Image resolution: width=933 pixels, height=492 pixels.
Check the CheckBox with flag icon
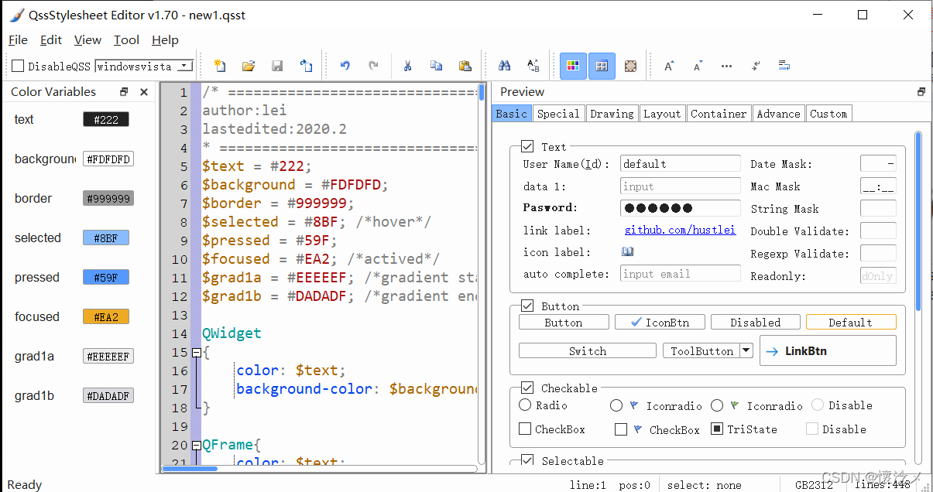click(621, 429)
